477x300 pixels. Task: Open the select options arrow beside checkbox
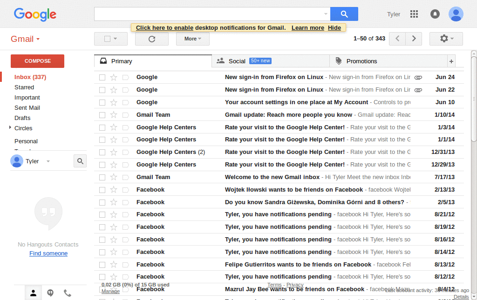point(116,39)
